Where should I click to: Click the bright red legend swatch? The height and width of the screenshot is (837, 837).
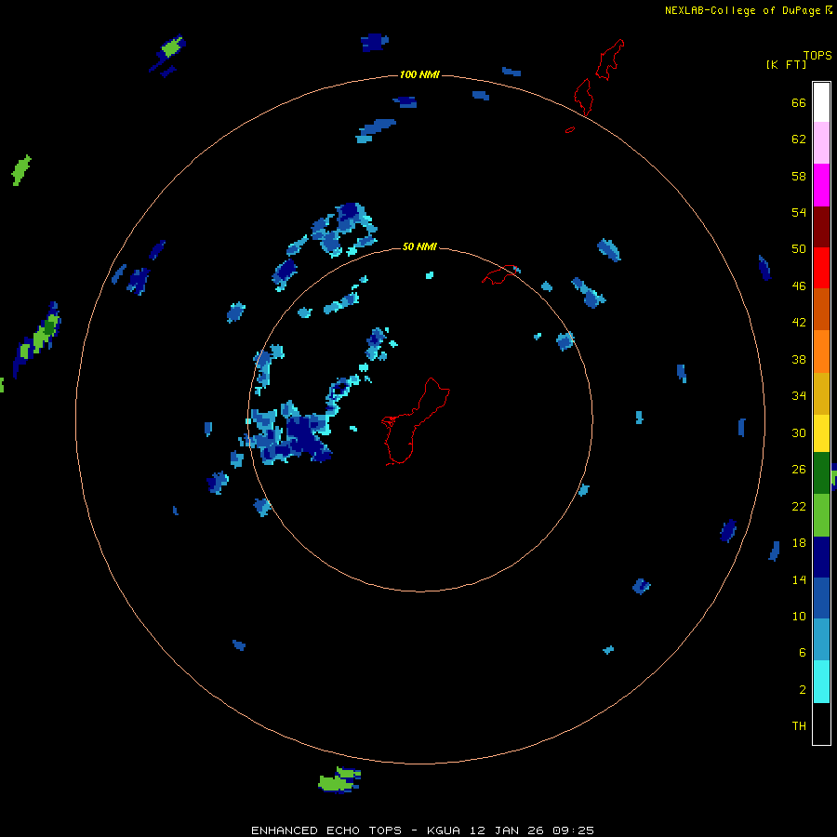(x=821, y=268)
